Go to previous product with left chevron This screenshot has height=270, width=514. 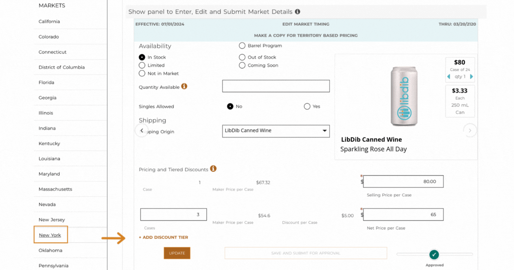[x=142, y=130]
